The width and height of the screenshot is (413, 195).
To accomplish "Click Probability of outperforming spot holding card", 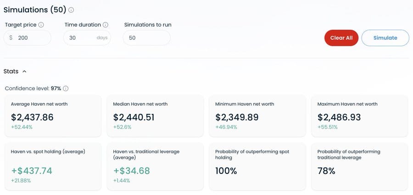I will 257,166.
